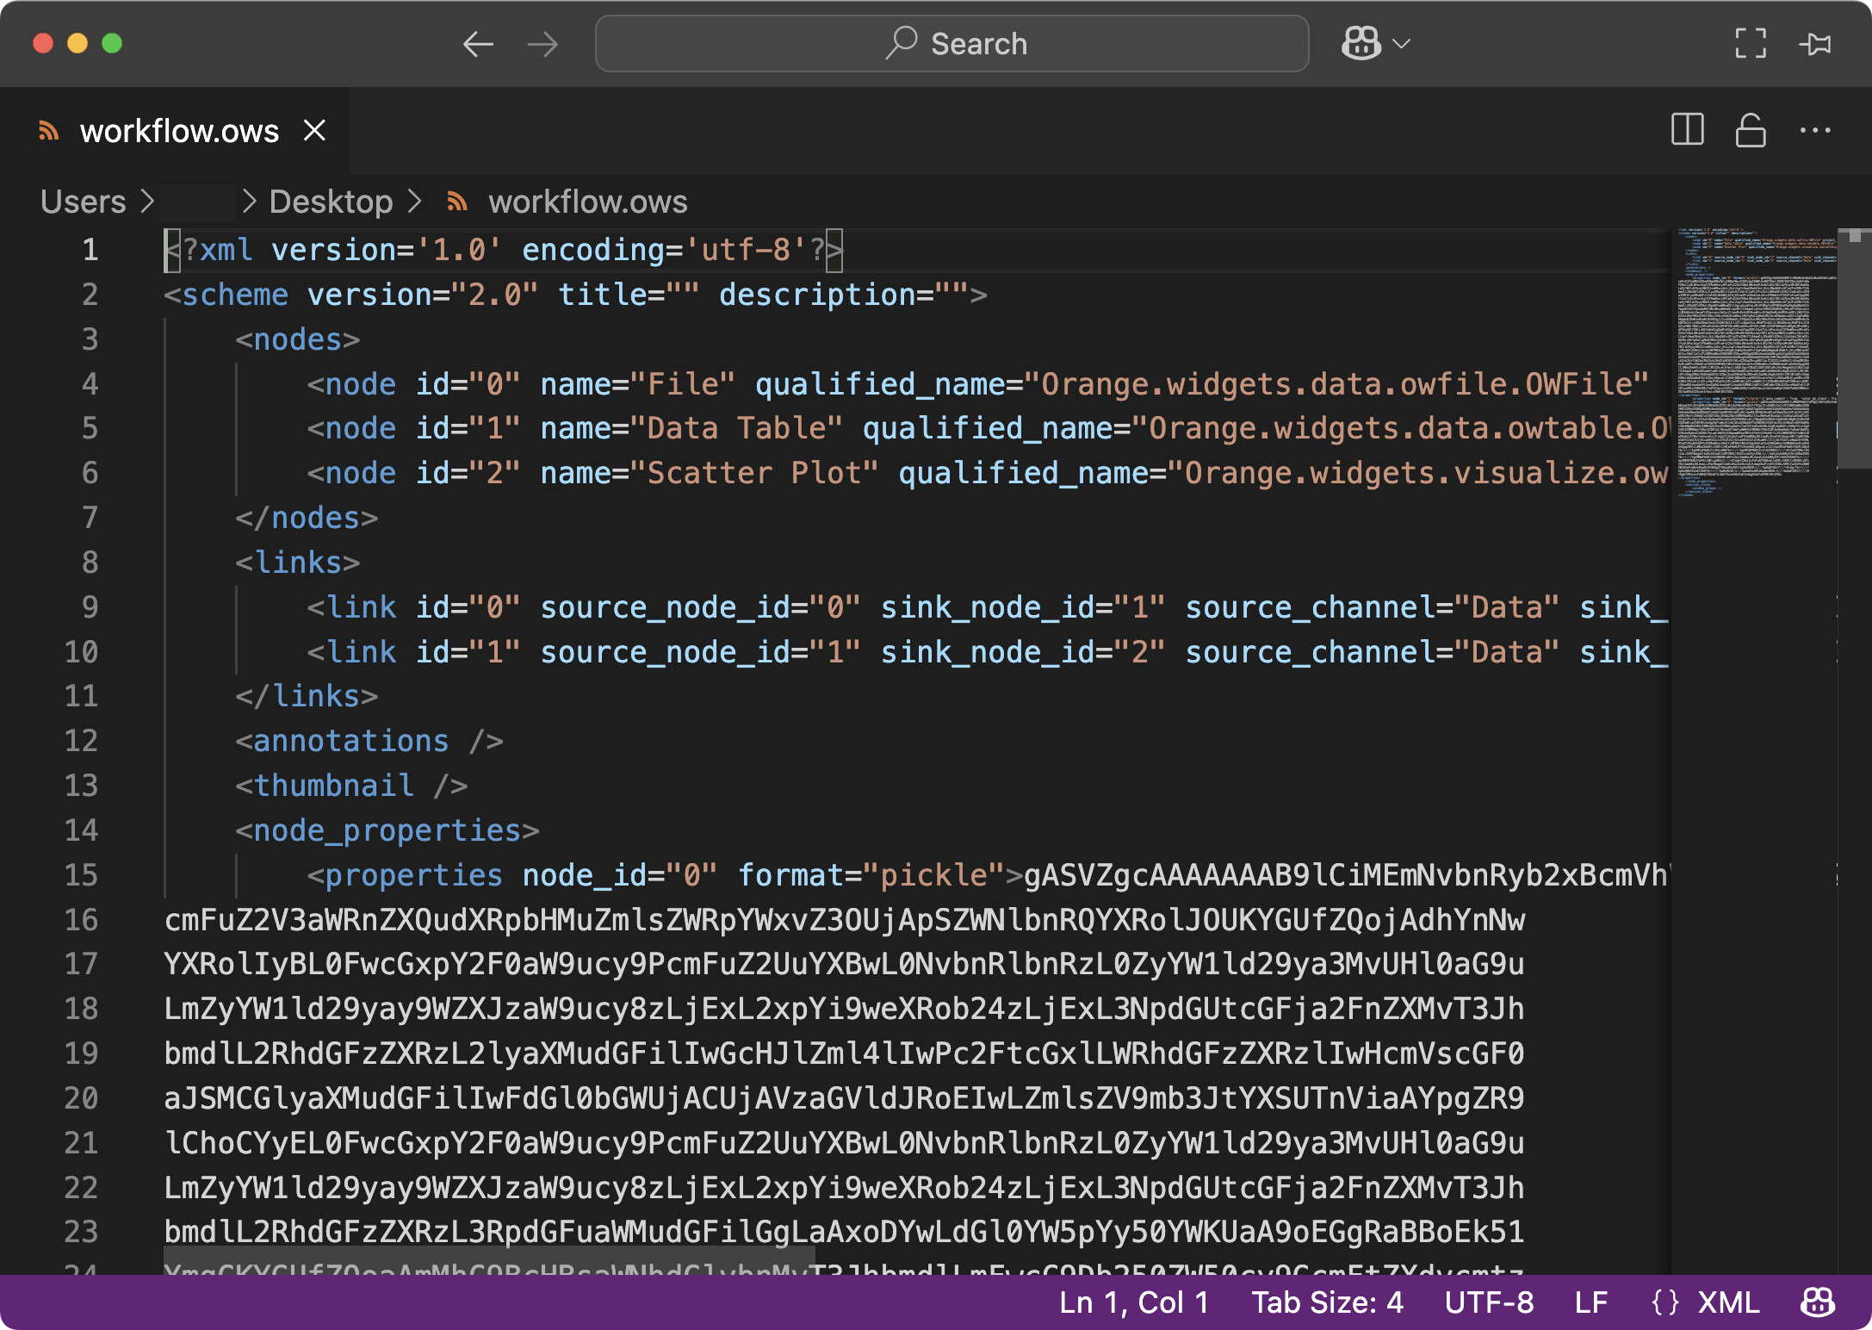Open the editor More Actions menu
Viewport: 1872px width, 1330px height.
pos(1815,131)
